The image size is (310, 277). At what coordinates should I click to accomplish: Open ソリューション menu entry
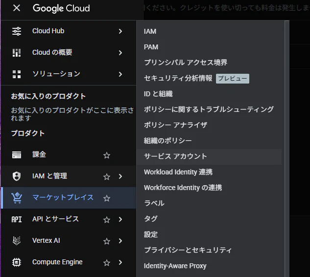click(69, 74)
